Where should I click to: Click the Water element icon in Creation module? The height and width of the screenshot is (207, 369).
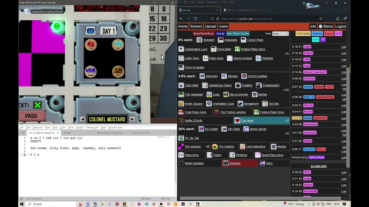(91, 71)
